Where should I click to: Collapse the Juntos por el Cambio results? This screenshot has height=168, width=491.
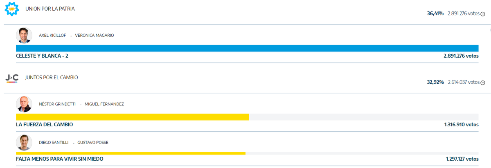point(483,83)
